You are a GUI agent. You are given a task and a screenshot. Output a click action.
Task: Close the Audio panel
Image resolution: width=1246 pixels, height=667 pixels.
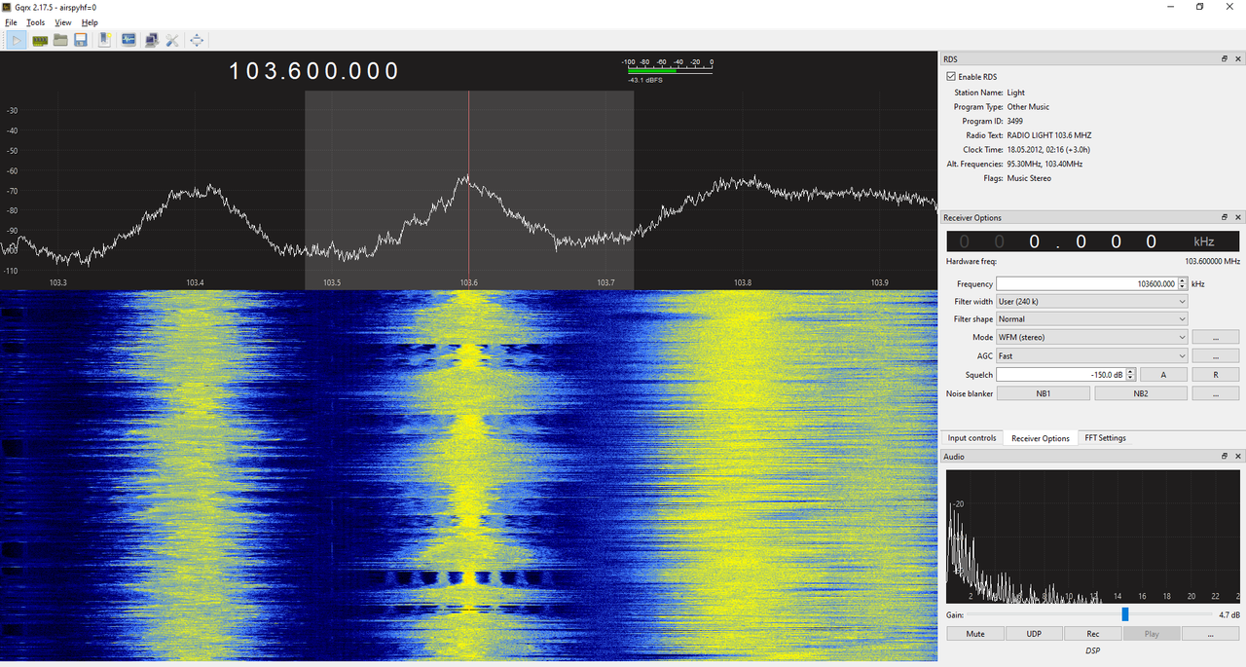[1238, 456]
